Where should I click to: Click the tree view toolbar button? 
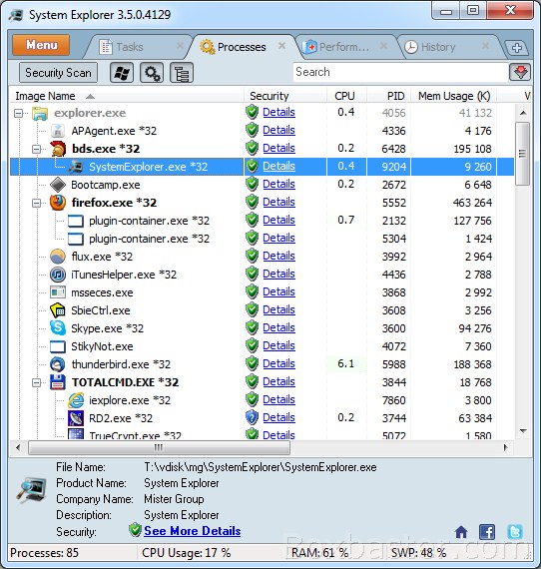pos(182,73)
